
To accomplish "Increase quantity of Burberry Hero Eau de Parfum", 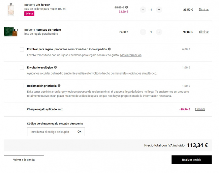I will (x=159, y=32).
